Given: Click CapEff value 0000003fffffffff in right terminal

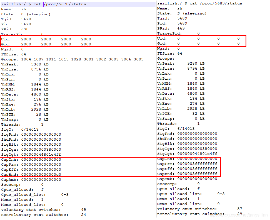Looking at the screenshot, I should [197, 168].
